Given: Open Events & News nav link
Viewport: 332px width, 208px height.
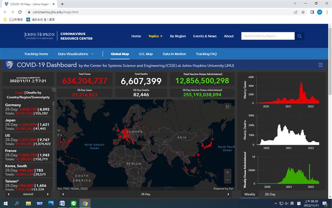Looking at the screenshot, I should (205, 36).
